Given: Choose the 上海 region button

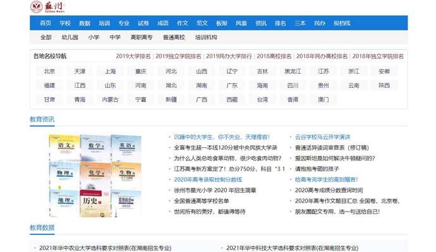Looking at the screenshot, I should [110, 71].
